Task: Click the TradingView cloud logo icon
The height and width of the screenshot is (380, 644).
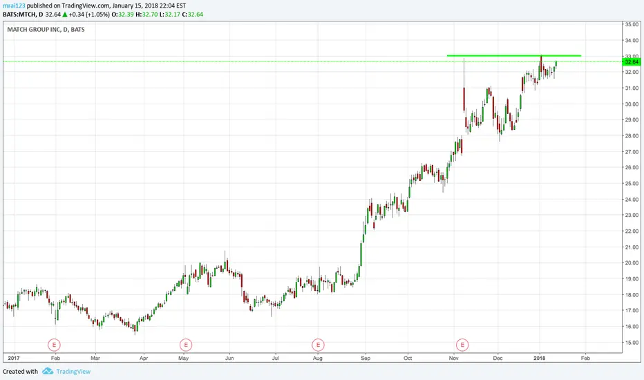Action: coord(48,372)
